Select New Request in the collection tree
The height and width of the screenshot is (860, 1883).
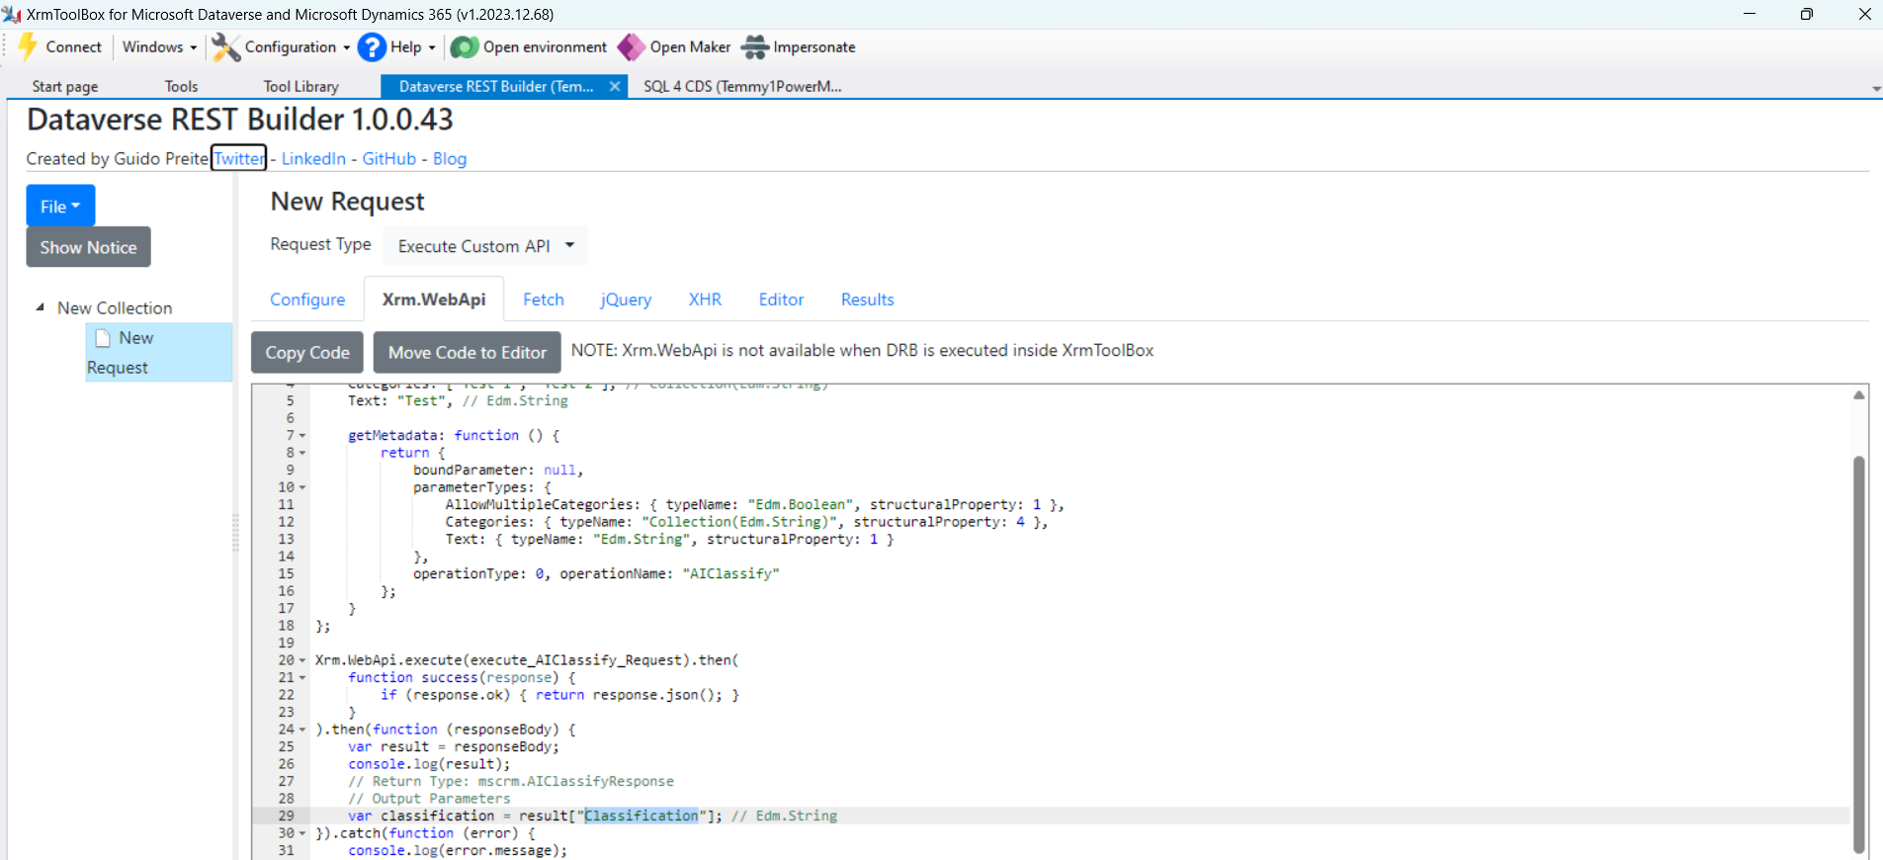pos(158,353)
